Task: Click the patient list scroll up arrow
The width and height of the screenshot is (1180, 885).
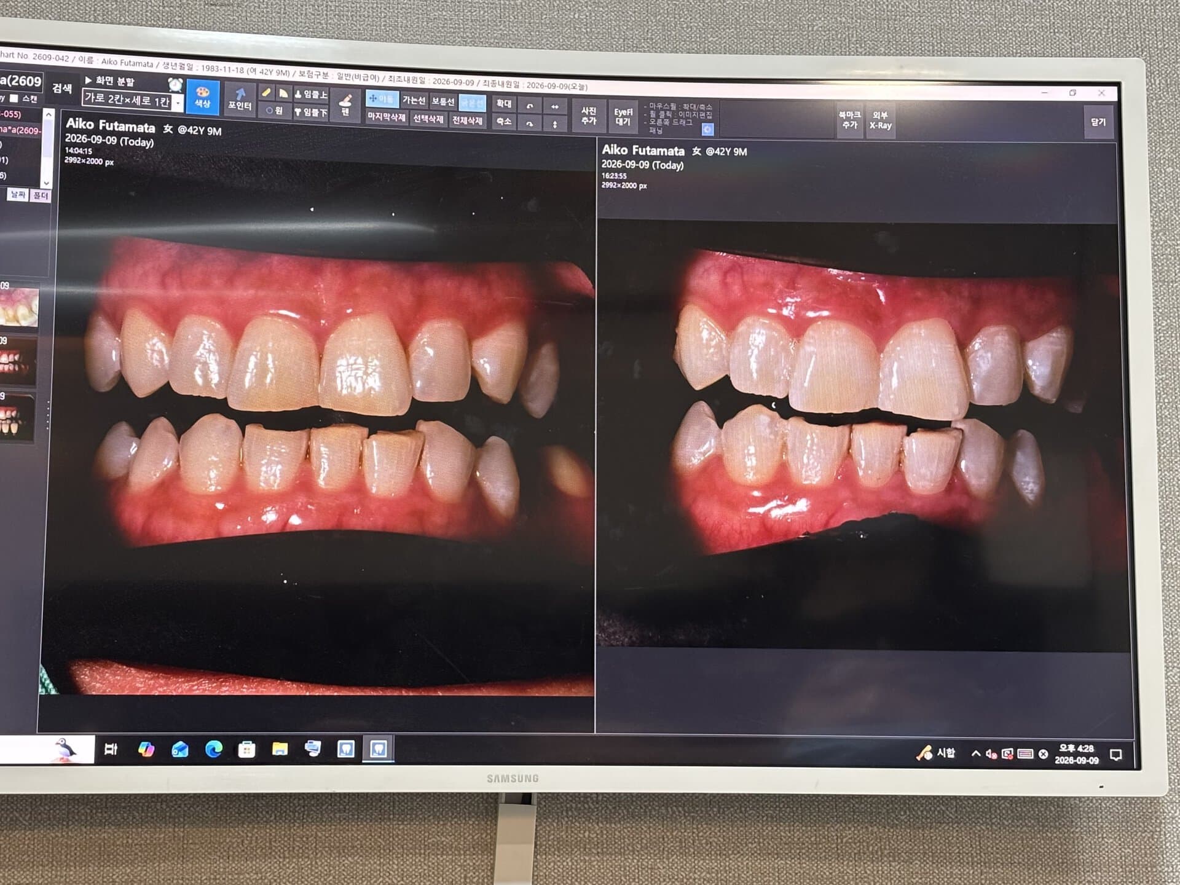Action: coord(48,115)
